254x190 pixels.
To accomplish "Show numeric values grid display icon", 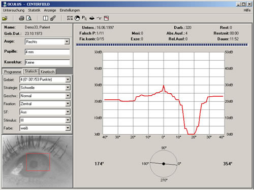I will point(70,18).
